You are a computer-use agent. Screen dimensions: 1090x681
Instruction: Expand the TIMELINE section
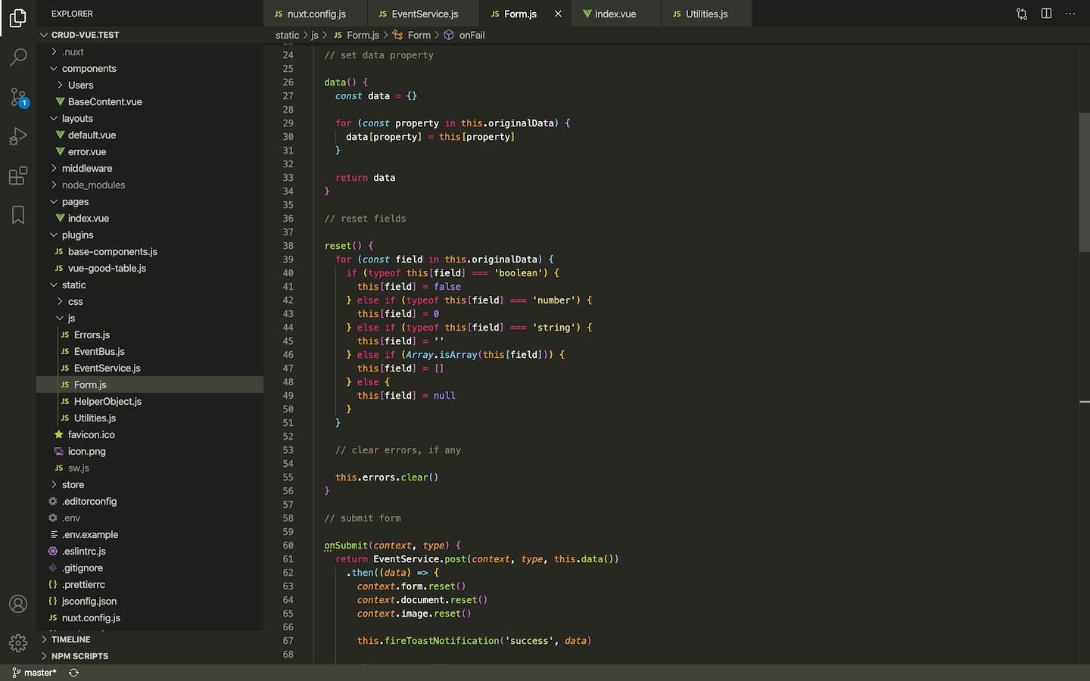tap(70, 639)
